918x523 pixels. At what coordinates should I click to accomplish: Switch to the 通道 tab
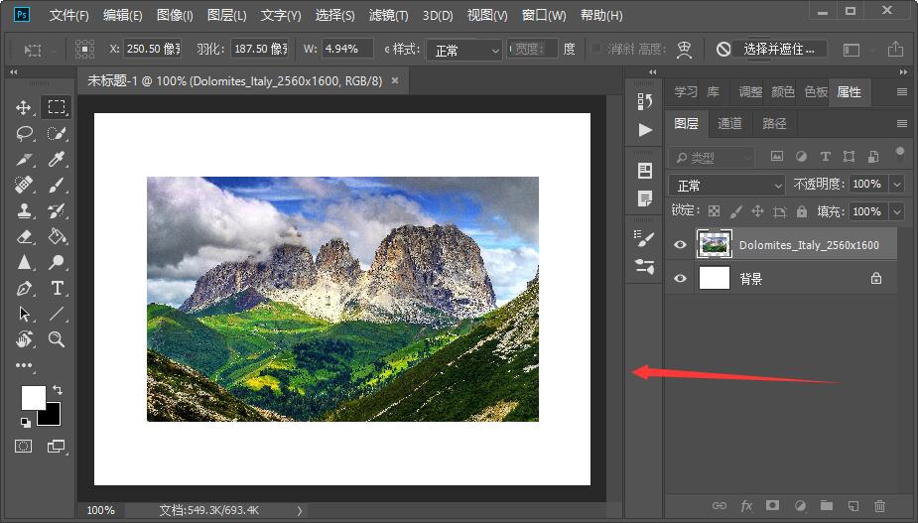click(x=729, y=124)
